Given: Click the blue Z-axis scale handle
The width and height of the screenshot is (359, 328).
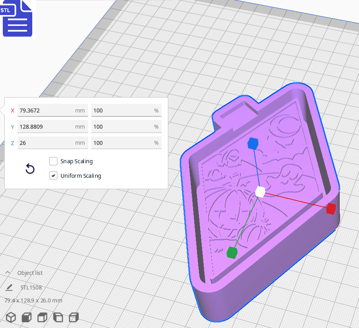Looking at the screenshot, I should pos(253,144).
